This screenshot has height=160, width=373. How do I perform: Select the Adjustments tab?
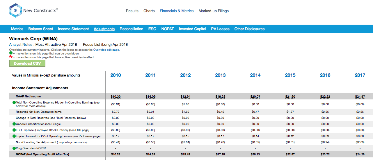tap(104, 29)
